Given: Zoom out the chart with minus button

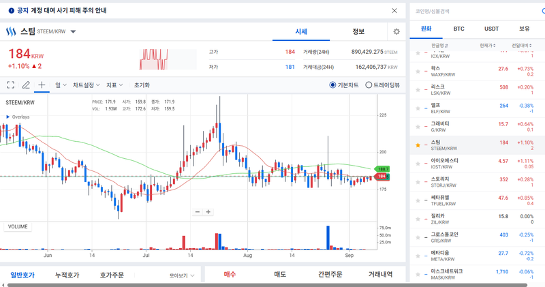Looking at the screenshot, I should click(198, 212).
